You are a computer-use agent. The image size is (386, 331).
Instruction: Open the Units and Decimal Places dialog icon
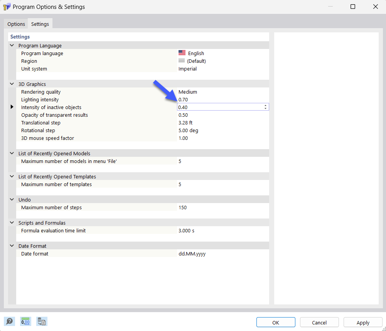[25, 321]
